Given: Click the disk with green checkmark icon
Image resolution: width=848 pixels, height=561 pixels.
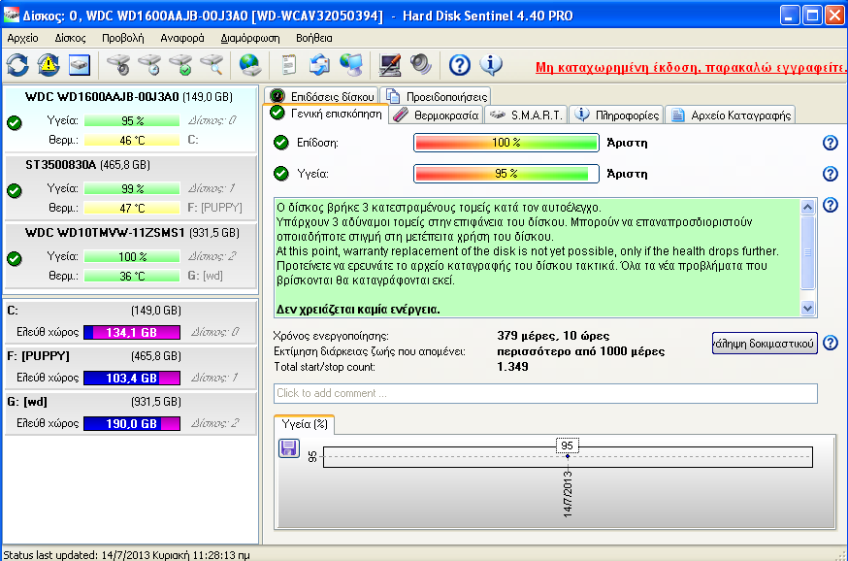Looking at the screenshot, I should (180, 65).
